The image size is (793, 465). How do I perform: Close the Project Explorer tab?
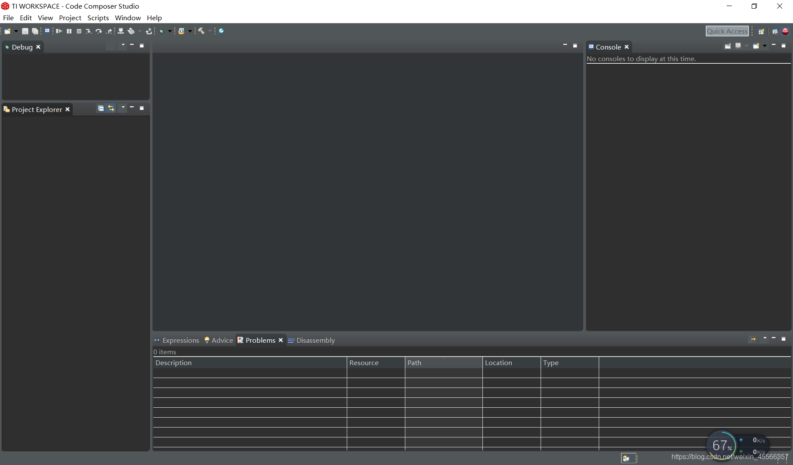68,109
